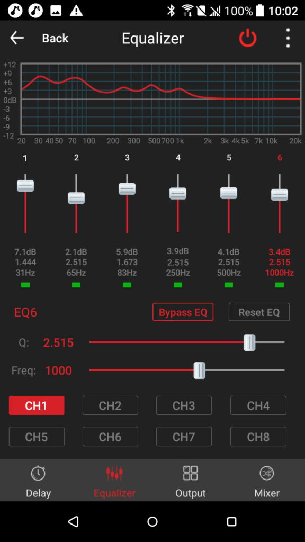Select band 3 fader knob

point(127,189)
